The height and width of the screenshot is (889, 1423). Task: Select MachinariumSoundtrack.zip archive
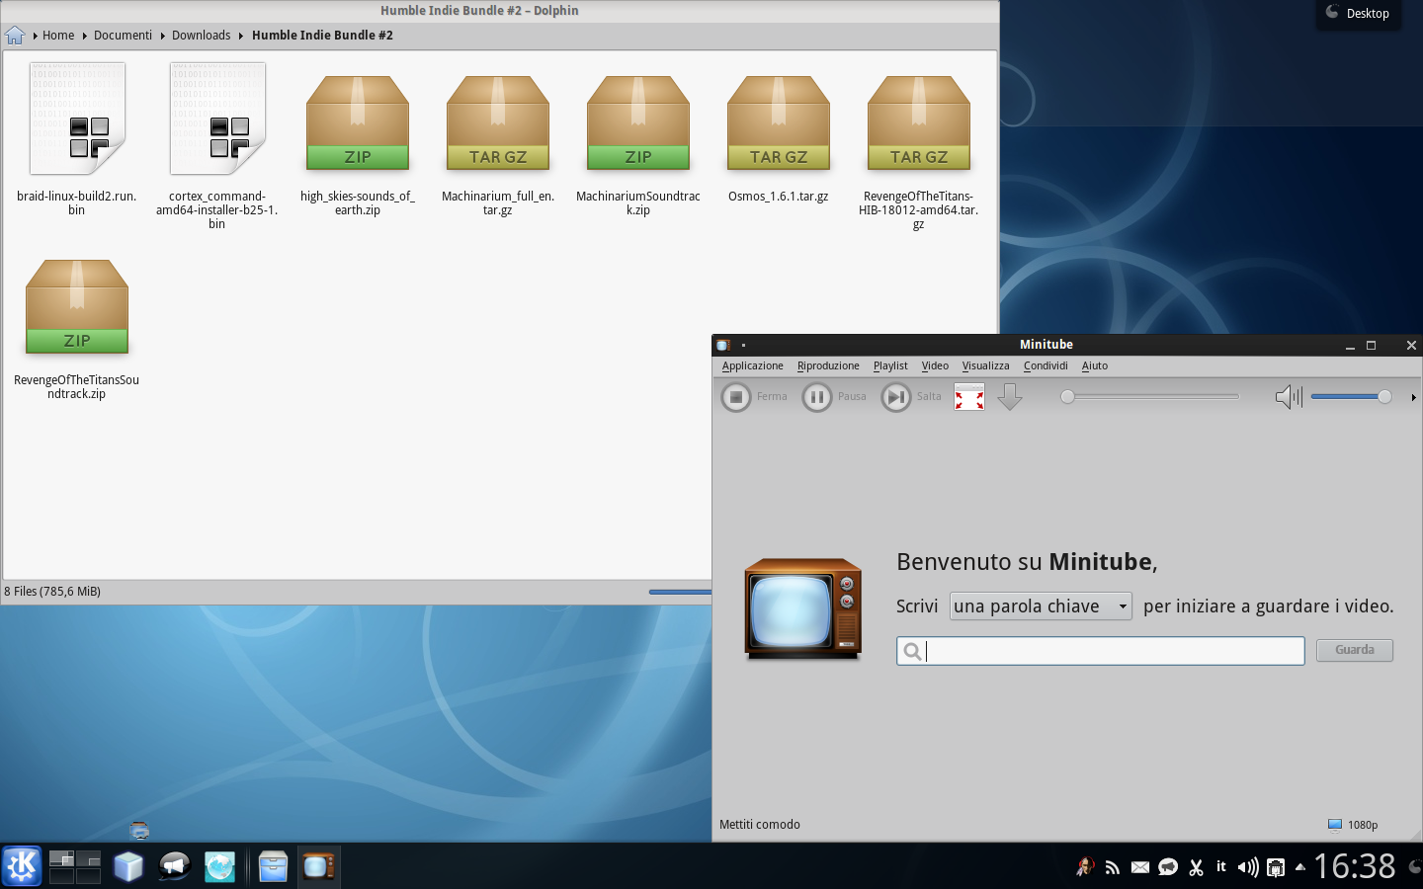tap(638, 144)
